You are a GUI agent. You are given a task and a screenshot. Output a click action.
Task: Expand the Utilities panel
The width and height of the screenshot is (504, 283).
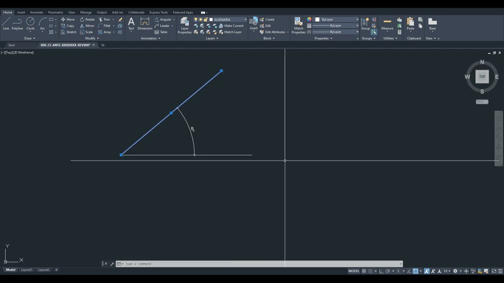coord(390,38)
